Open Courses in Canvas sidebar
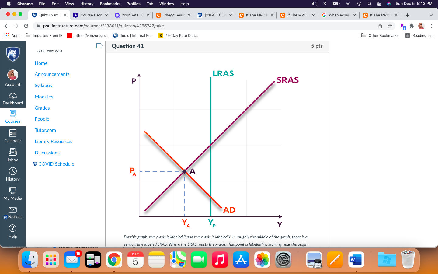The width and height of the screenshot is (438, 274). click(13, 117)
